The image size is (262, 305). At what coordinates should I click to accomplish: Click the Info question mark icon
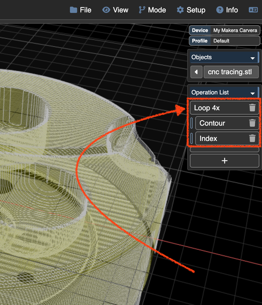220,10
